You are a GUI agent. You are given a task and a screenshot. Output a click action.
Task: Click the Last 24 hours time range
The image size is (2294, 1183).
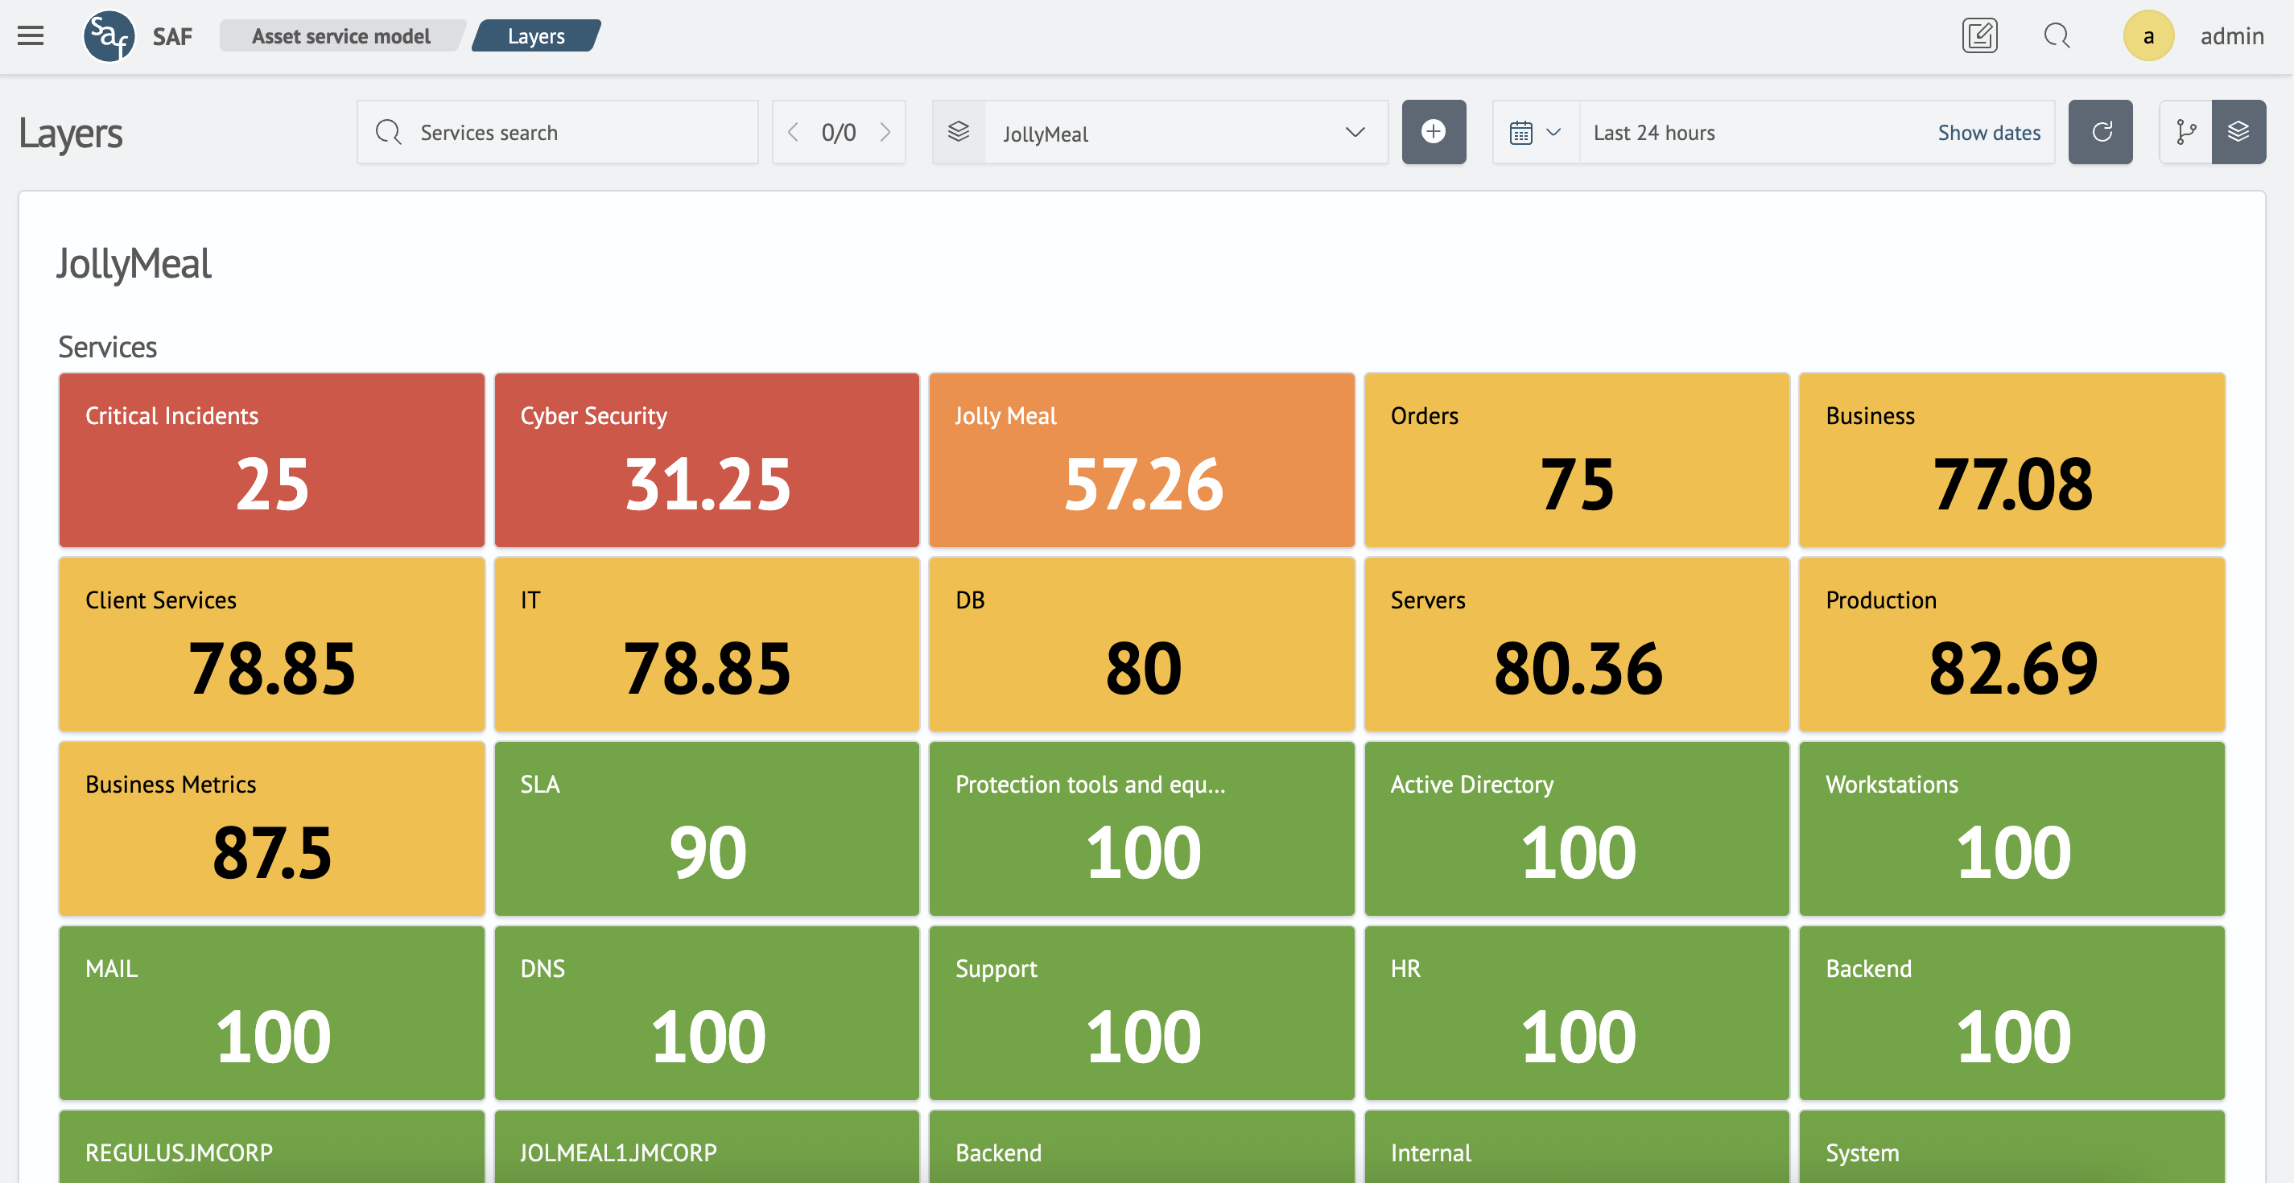point(1654,132)
